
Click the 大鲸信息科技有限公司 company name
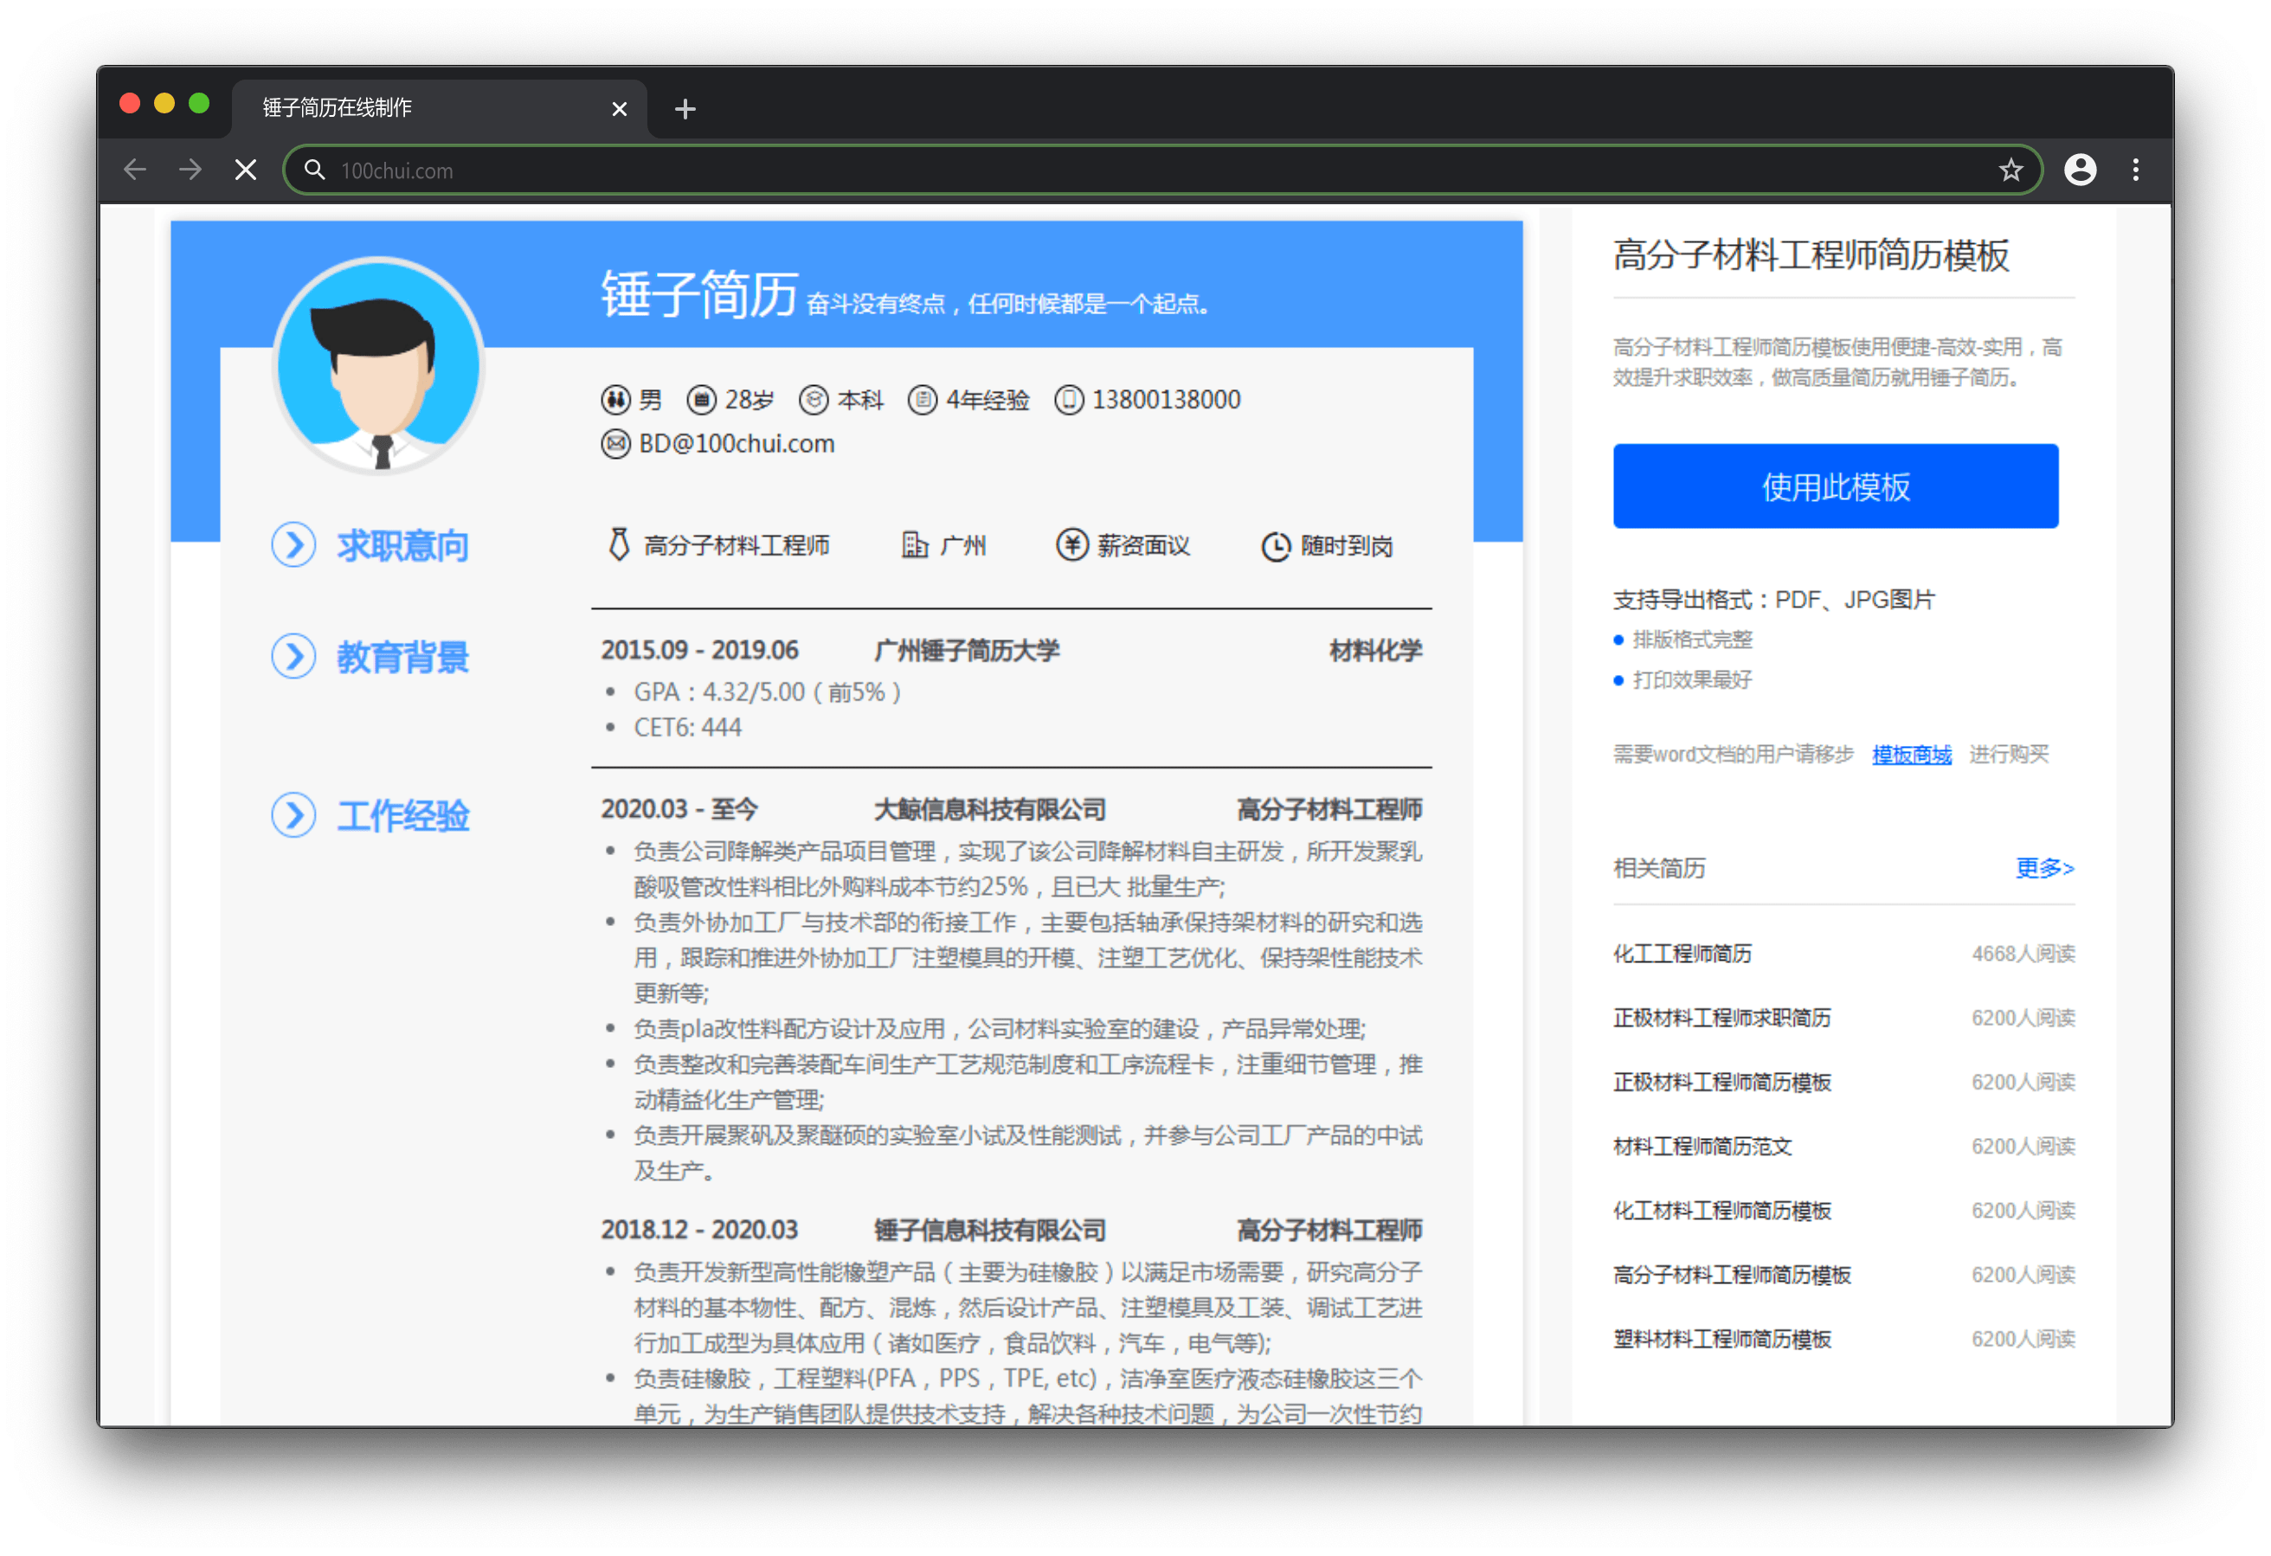(x=989, y=809)
